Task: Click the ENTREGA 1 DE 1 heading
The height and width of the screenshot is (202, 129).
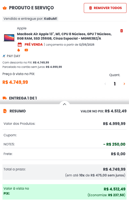Action: click(x=23, y=98)
